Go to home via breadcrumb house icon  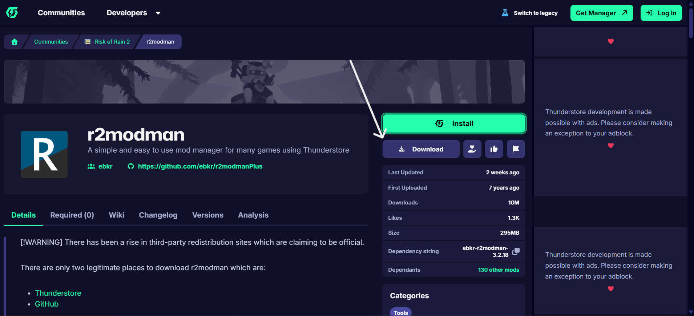point(15,42)
